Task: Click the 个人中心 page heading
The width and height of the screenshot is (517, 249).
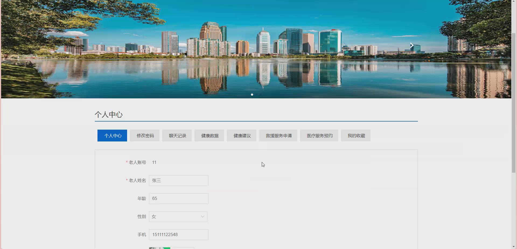Action: point(109,115)
